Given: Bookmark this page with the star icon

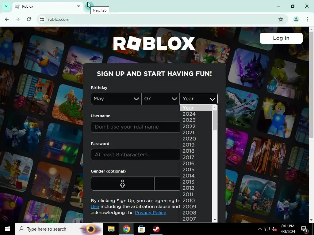Looking at the screenshot, I should [281, 19].
